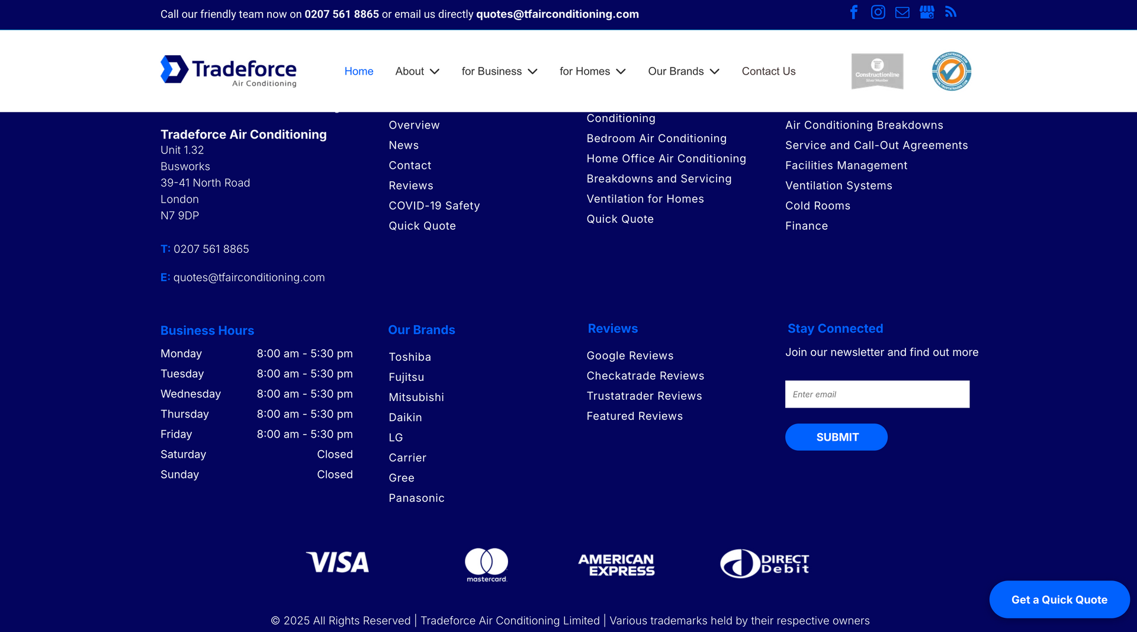The image size is (1137, 632).
Task: Open the Google Business store icon
Action: point(927,12)
